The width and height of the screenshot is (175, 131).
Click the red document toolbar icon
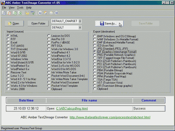[9, 13]
